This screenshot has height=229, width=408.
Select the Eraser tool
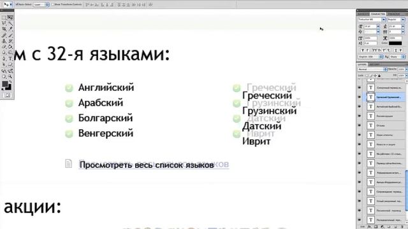(x=4, y=46)
